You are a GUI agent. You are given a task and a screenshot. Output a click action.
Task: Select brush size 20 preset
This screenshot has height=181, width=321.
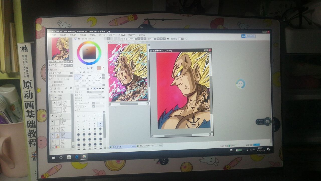click(100, 130)
